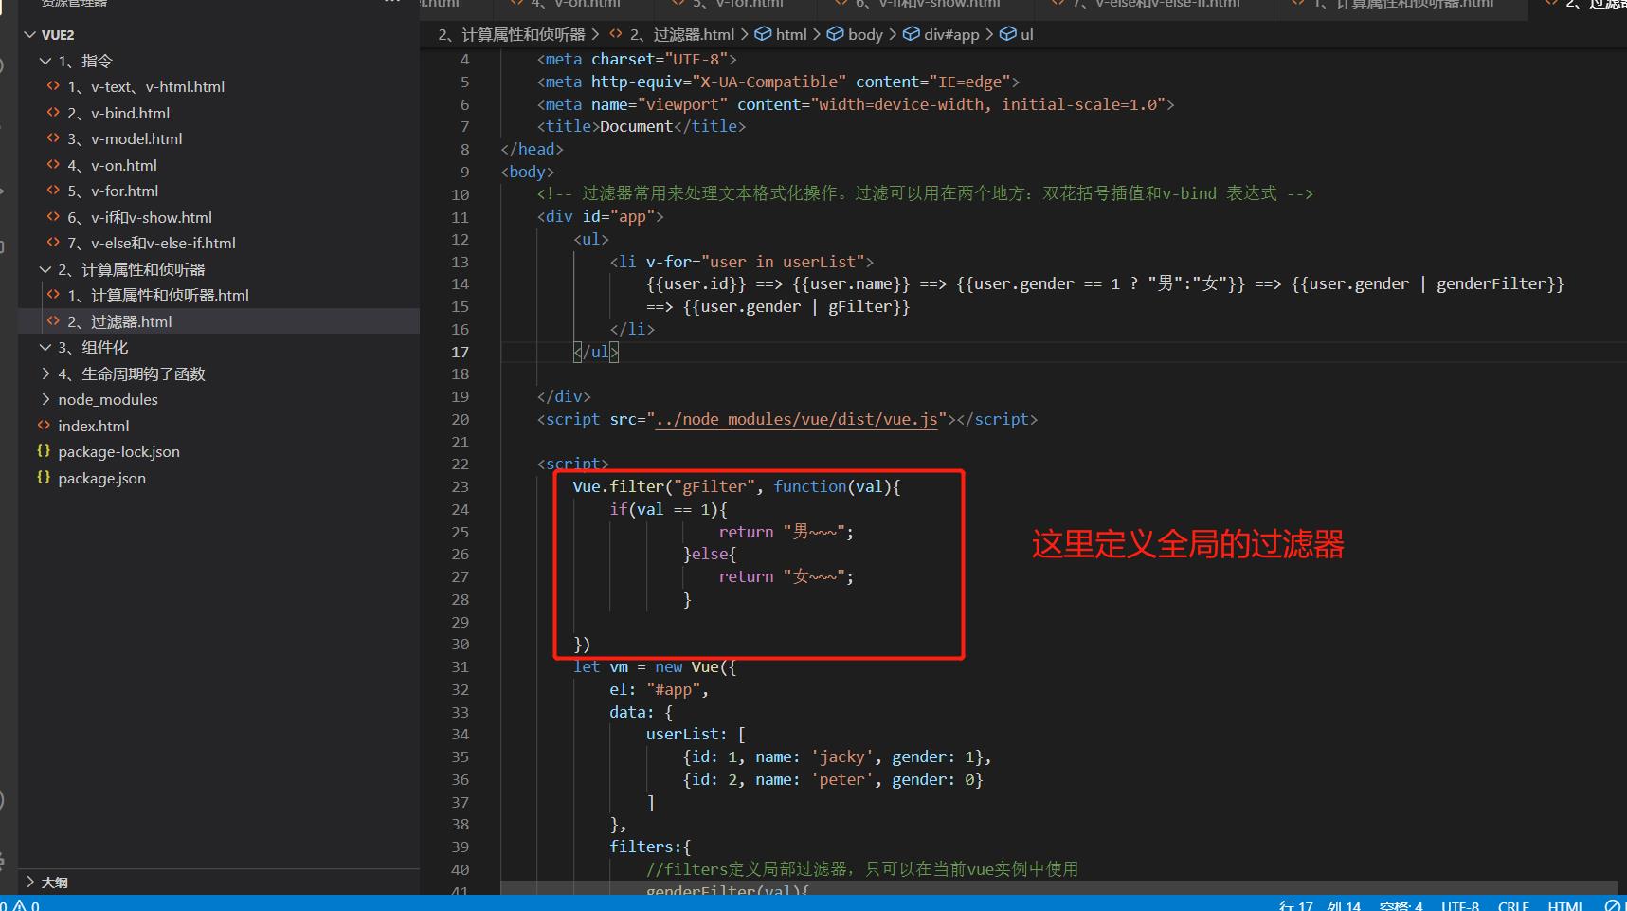Change line ending CRLF
Image resolution: width=1627 pixels, height=911 pixels.
1514,905
